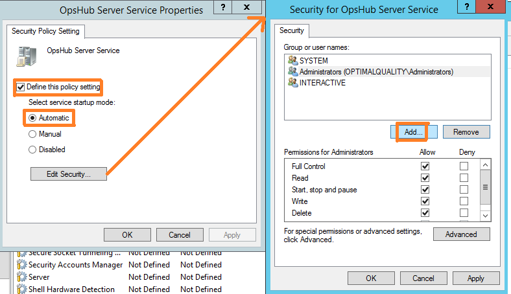Click the Shell Hardware Detection gear icon

click(x=22, y=289)
